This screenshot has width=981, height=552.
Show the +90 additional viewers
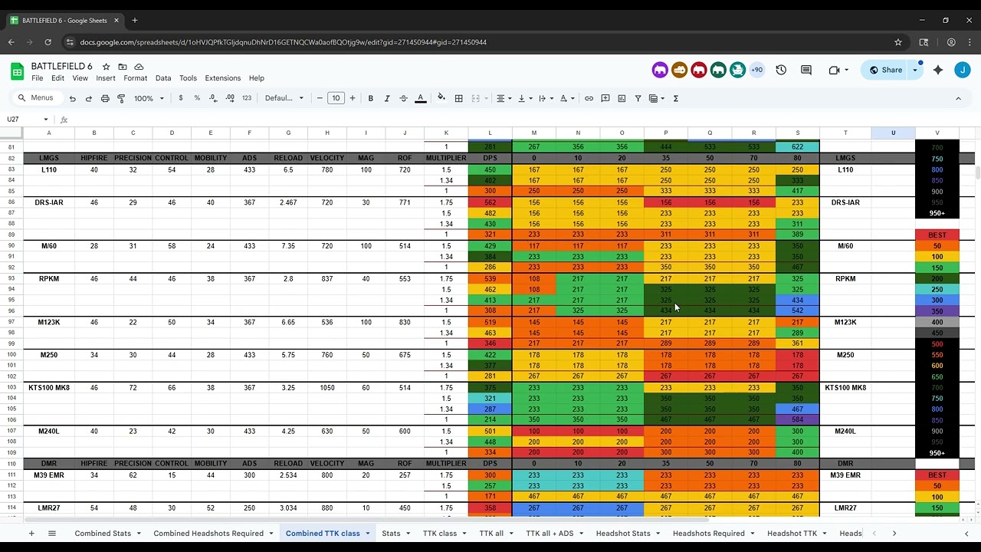click(757, 70)
